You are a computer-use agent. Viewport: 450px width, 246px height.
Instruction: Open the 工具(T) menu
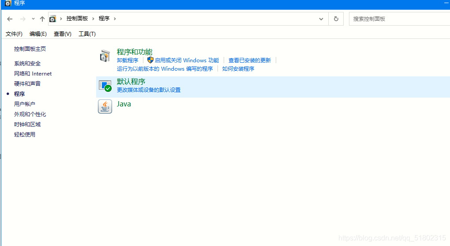click(x=87, y=34)
